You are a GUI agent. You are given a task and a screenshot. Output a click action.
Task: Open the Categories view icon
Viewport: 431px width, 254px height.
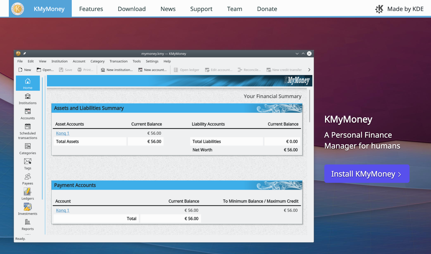28,146
